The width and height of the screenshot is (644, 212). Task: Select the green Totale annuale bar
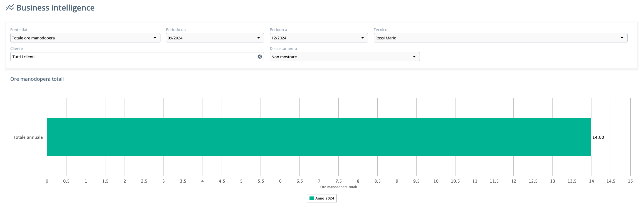coord(319,137)
